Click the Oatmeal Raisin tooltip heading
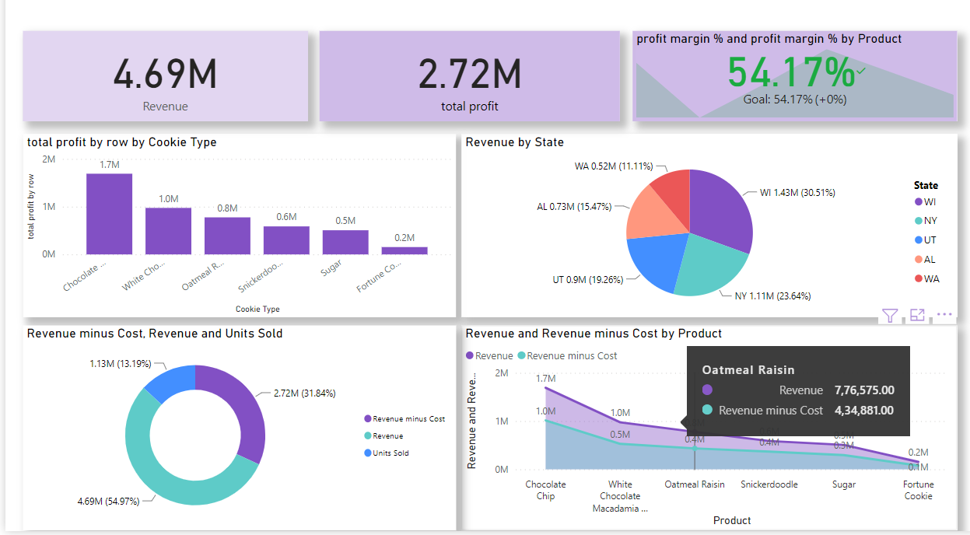The height and width of the screenshot is (535, 970). (x=748, y=370)
